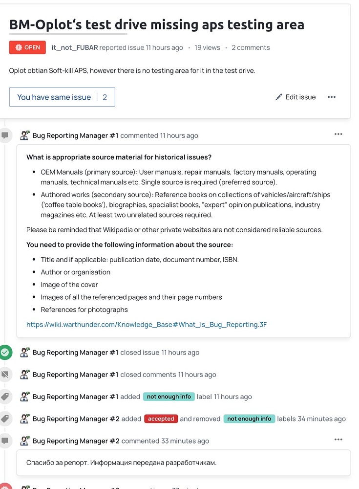Click the "You have same issue" button
This screenshot has width=359, height=489.
[x=54, y=97]
